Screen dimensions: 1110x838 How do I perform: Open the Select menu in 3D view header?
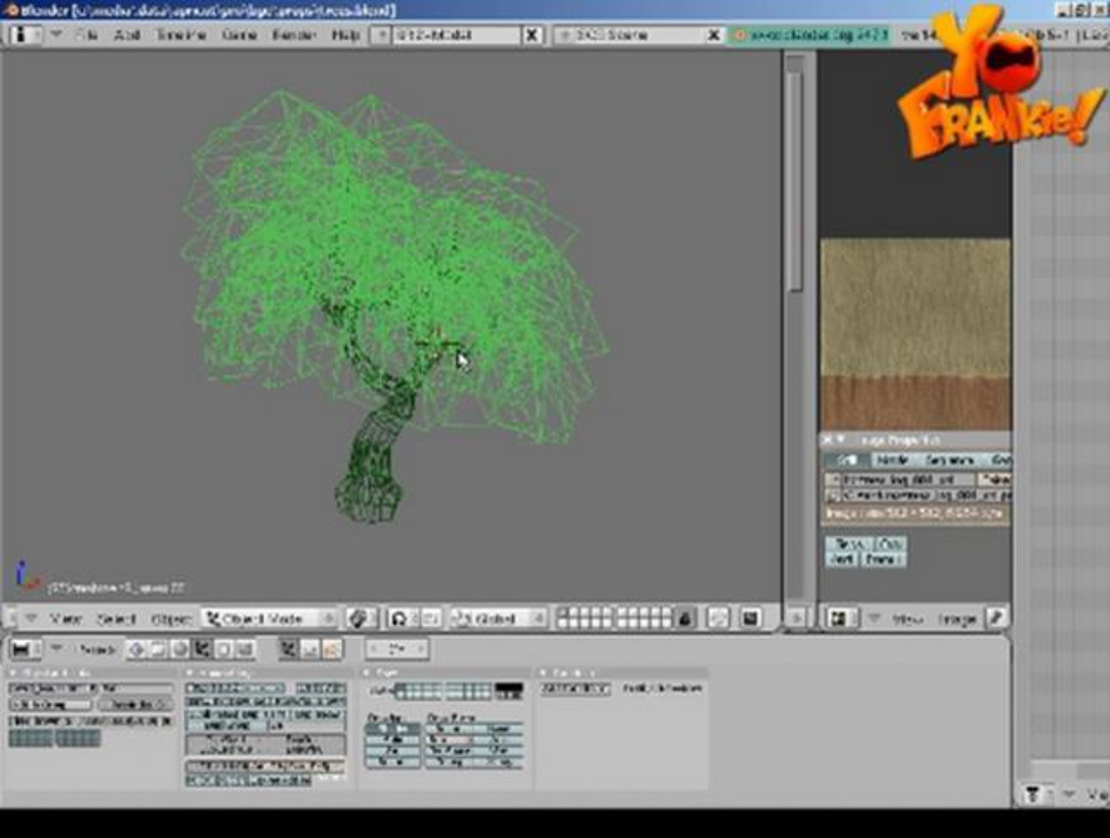coord(117,619)
